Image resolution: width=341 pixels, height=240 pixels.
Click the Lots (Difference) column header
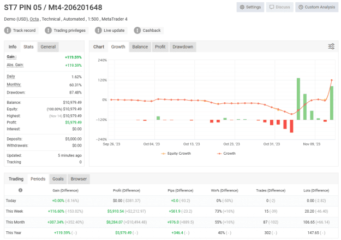point(316,190)
